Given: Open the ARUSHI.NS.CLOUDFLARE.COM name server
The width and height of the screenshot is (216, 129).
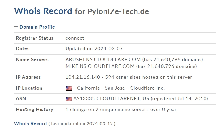Looking at the screenshot, I should 103,59.
